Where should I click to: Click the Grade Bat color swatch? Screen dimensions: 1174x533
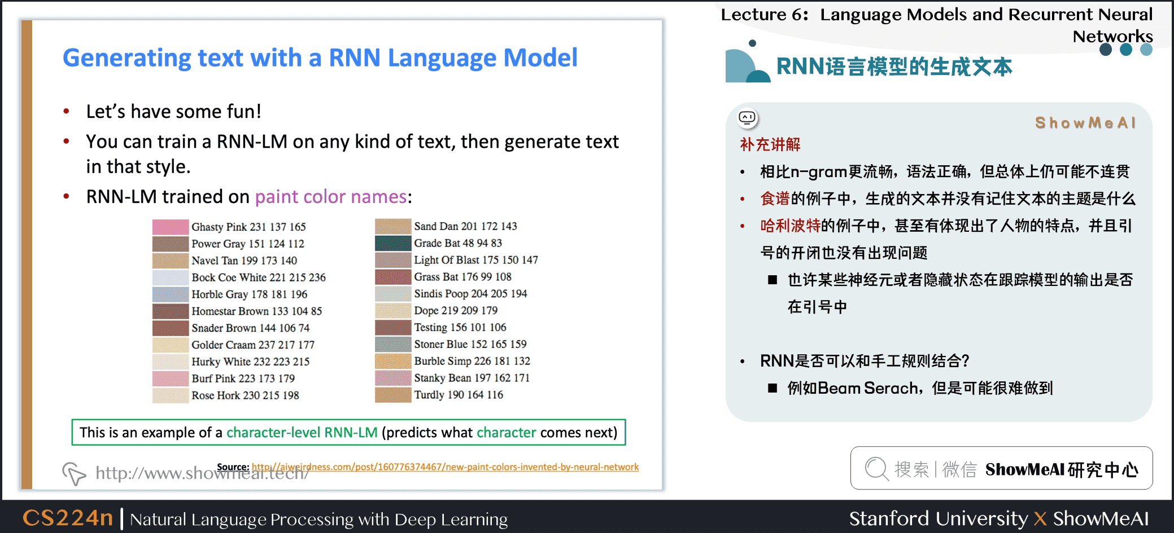(x=393, y=243)
